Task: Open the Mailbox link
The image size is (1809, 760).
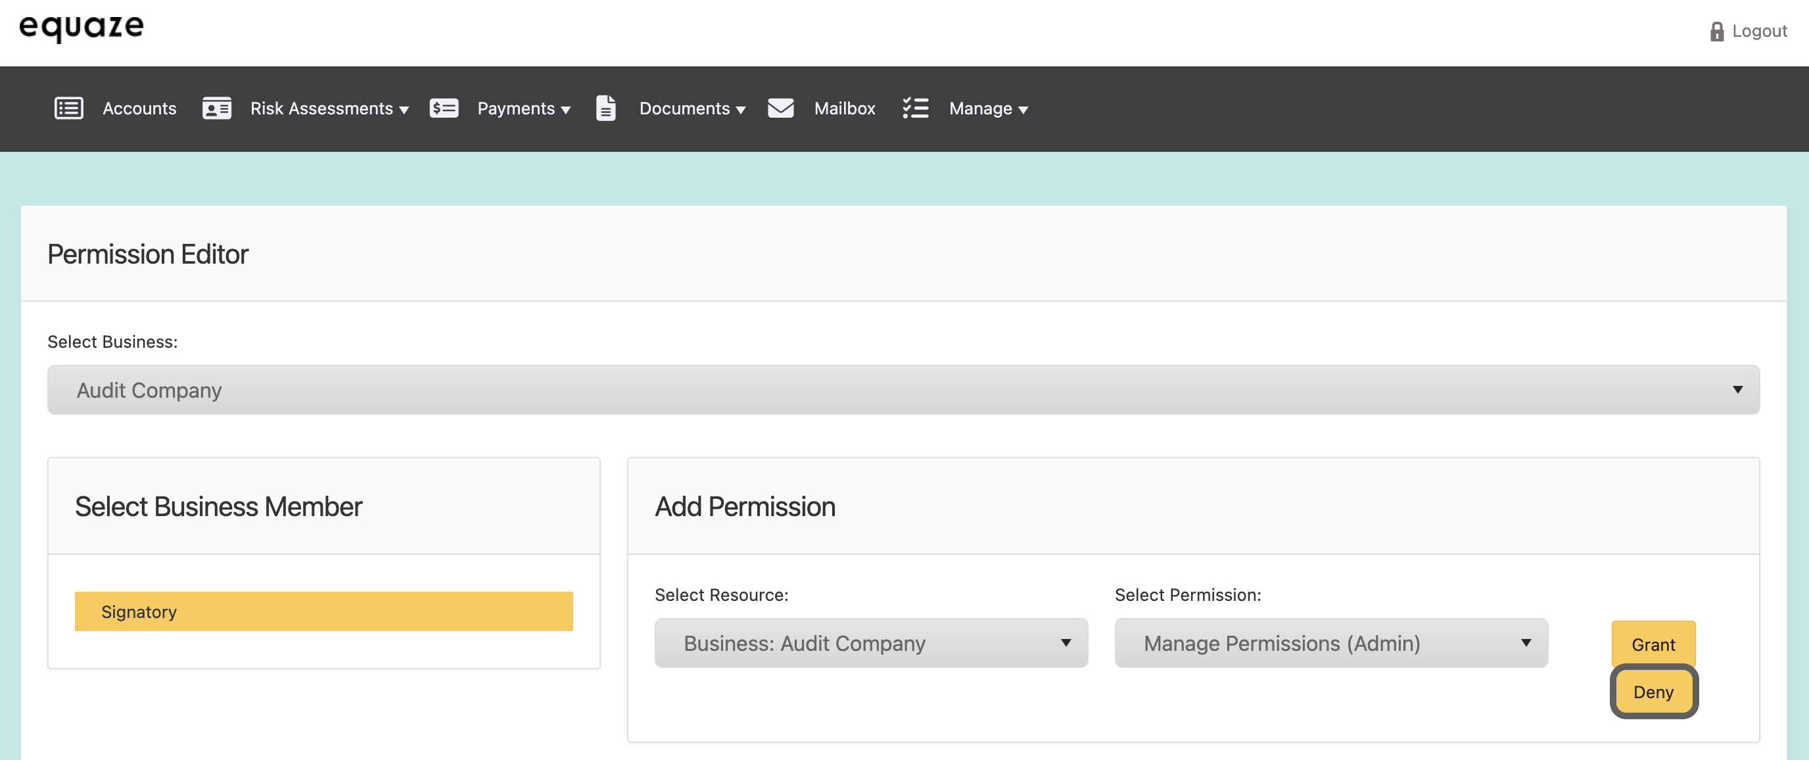Action: (844, 109)
